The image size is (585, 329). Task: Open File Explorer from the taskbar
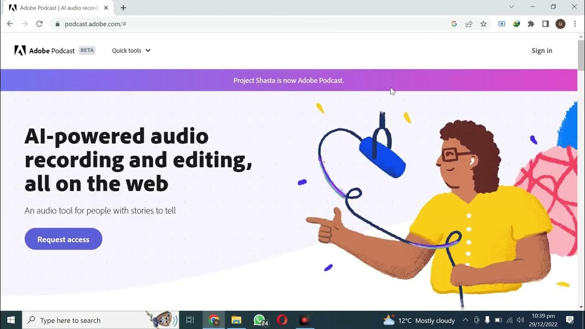(236, 320)
